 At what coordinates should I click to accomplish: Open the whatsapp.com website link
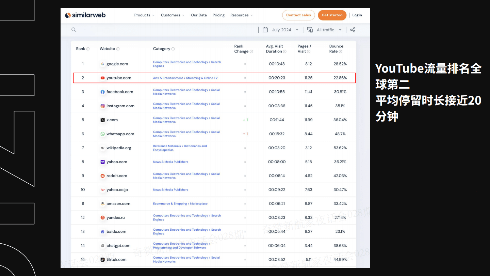tap(120, 134)
